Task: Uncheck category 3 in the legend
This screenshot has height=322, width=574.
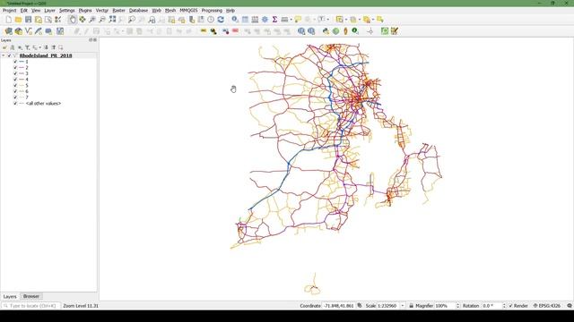Action: pos(15,73)
